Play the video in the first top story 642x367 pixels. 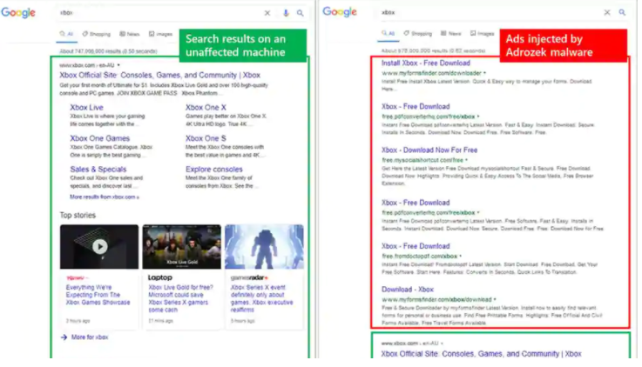coord(100,246)
